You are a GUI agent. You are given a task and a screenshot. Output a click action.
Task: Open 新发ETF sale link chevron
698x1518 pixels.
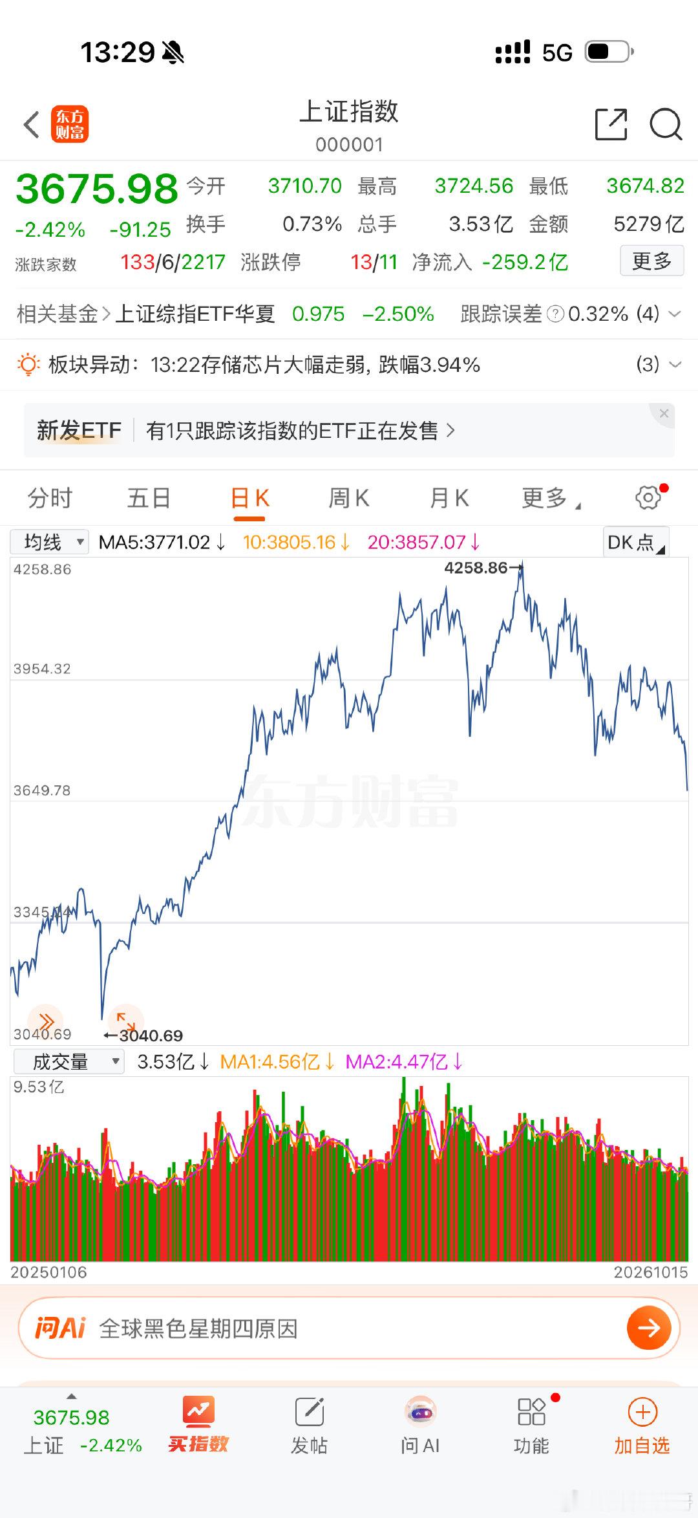450,430
